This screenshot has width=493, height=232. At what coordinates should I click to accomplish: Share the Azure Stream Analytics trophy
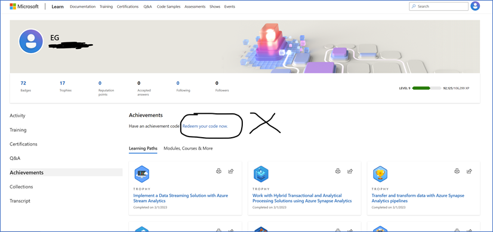(231, 171)
